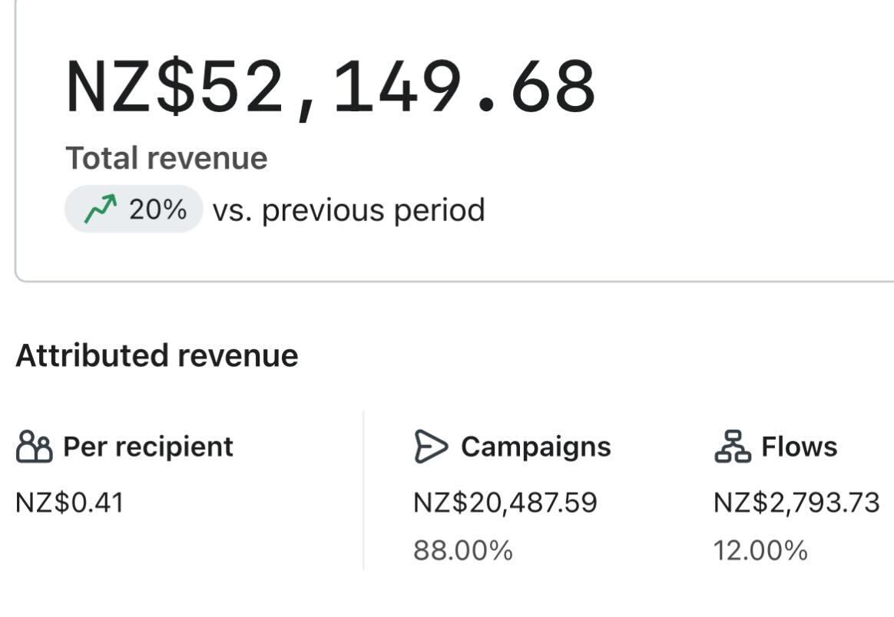Open the Campaigns label
Screen dimensions: 894x617
pyautogui.click(x=536, y=447)
